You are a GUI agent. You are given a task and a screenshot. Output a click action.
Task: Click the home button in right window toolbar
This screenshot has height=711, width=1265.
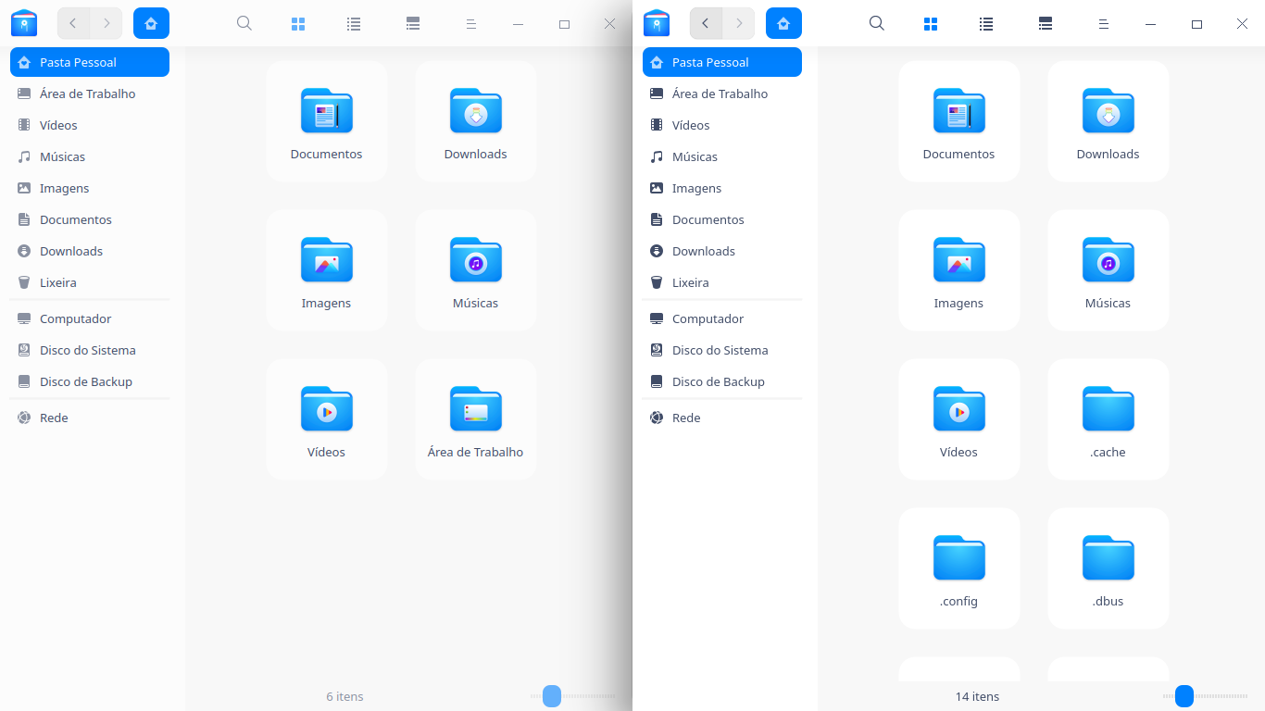783,23
